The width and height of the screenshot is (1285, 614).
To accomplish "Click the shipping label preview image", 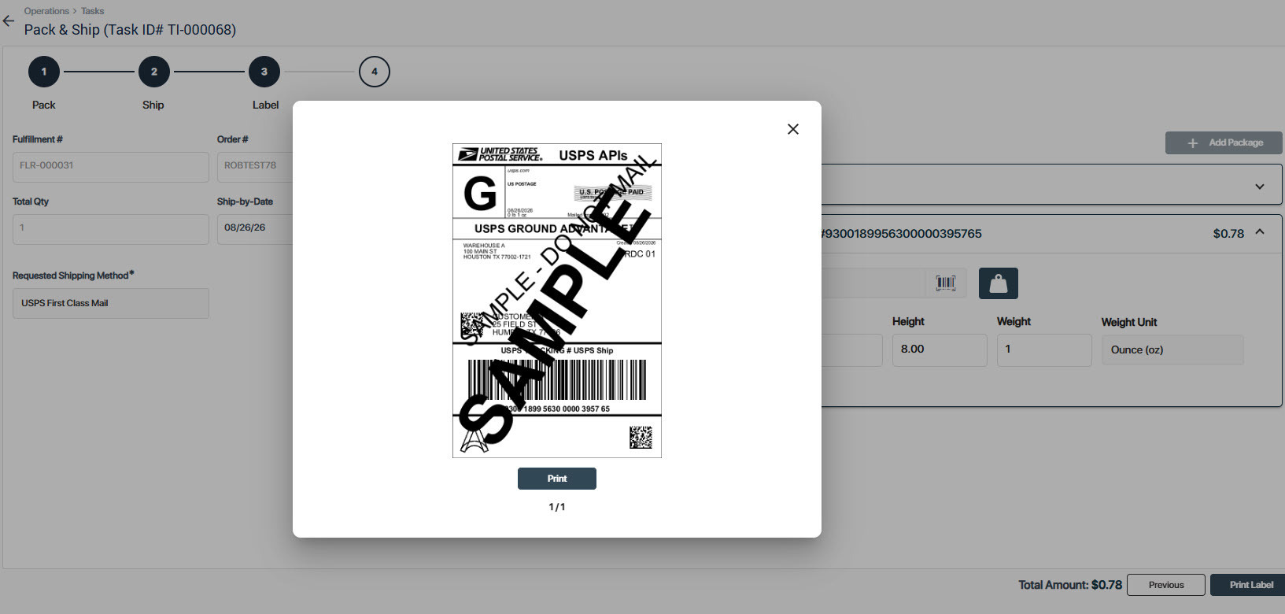I will [557, 301].
